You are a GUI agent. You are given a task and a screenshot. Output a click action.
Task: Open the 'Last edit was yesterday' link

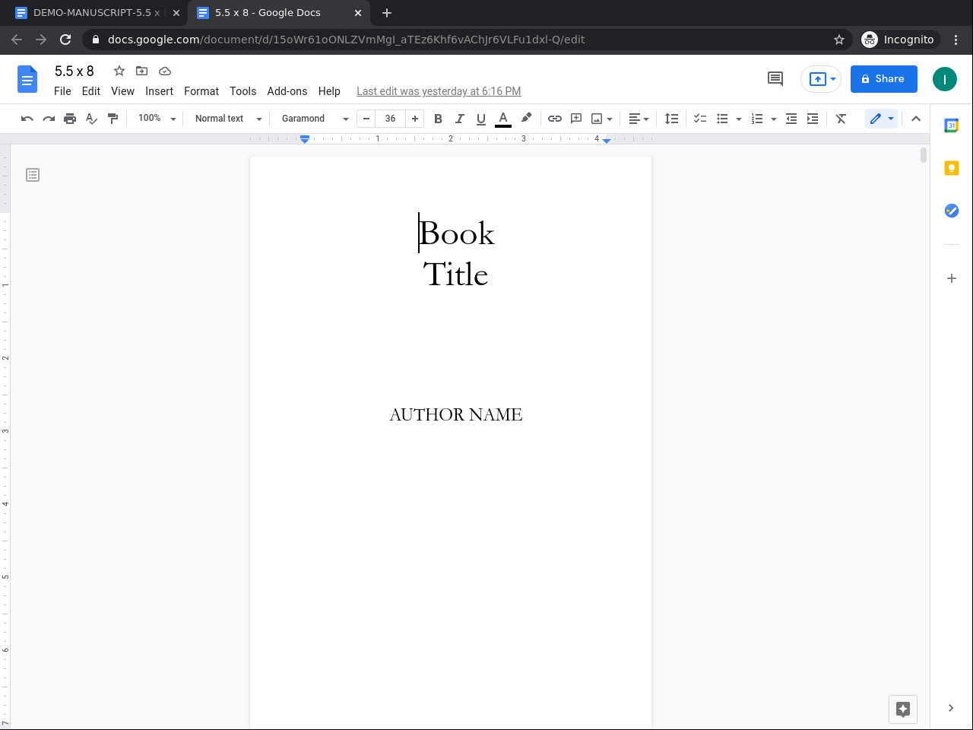pyautogui.click(x=439, y=91)
